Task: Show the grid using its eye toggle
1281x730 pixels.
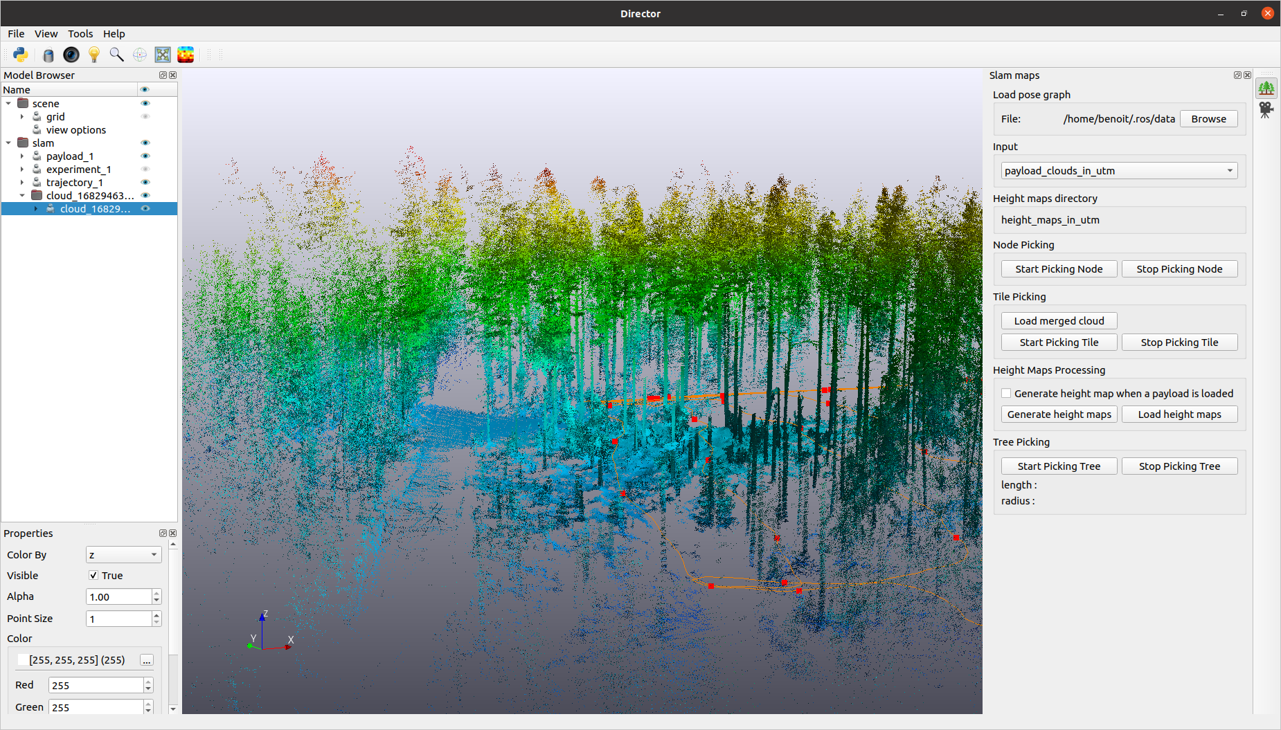Action: tap(145, 116)
